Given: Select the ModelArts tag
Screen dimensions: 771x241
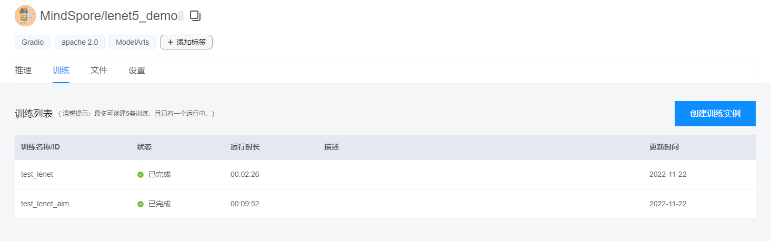Looking at the screenshot, I should pos(132,42).
